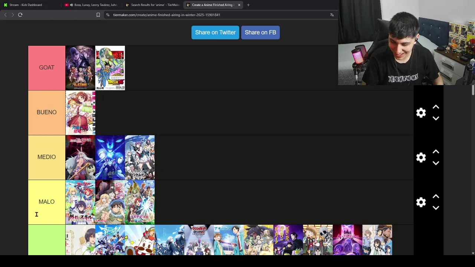Viewport: 475px width, 267px height.
Task: Click the translate page icon
Action: pyautogui.click(x=332, y=15)
